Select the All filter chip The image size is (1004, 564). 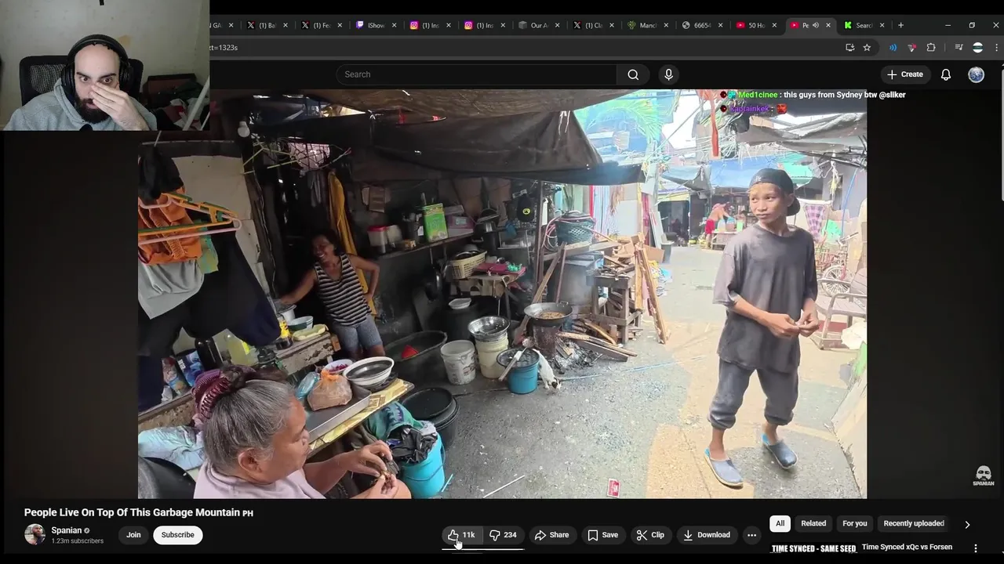pyautogui.click(x=780, y=523)
